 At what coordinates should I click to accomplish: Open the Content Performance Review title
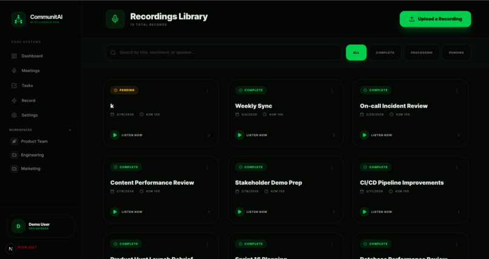(x=152, y=183)
